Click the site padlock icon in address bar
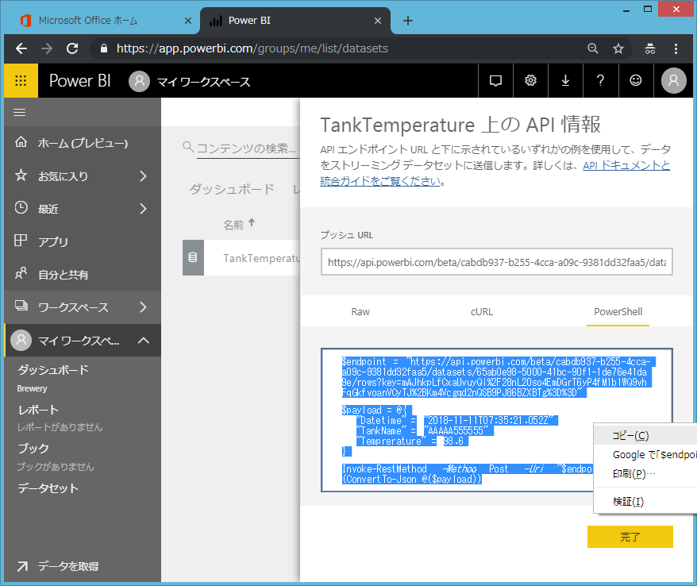Image resolution: width=697 pixels, height=586 pixels. (104, 48)
